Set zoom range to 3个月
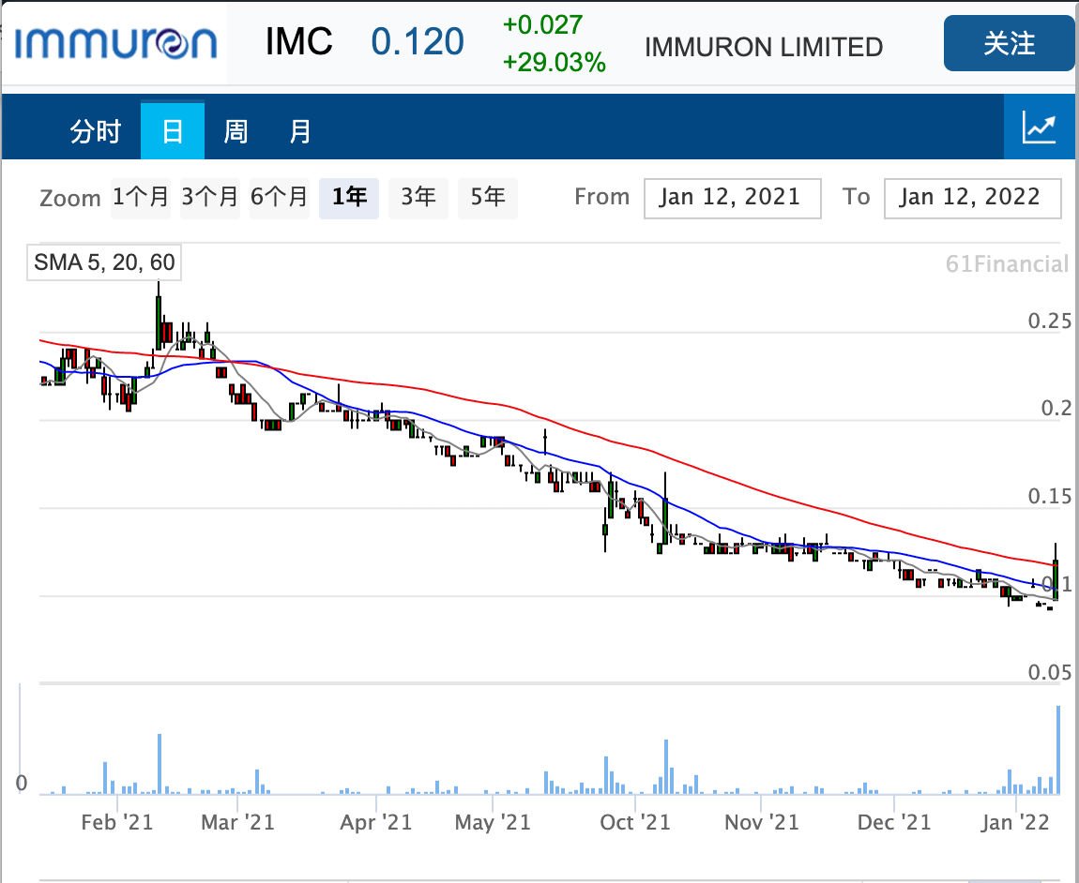The height and width of the screenshot is (883, 1079). click(x=210, y=198)
